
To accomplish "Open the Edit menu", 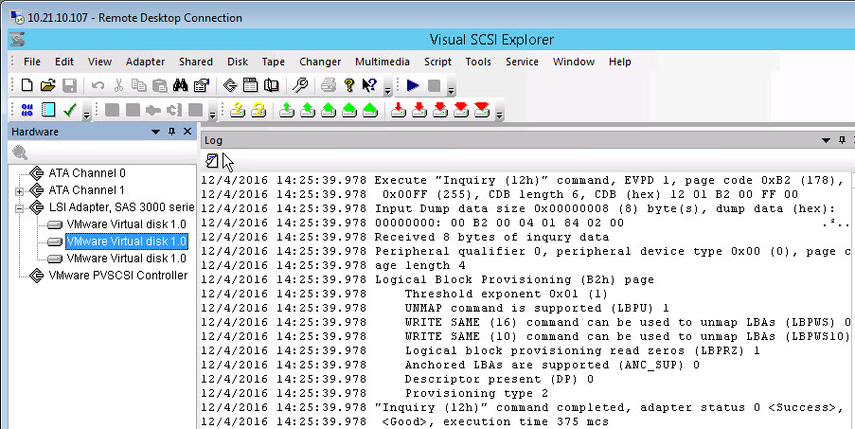I will click(x=63, y=62).
